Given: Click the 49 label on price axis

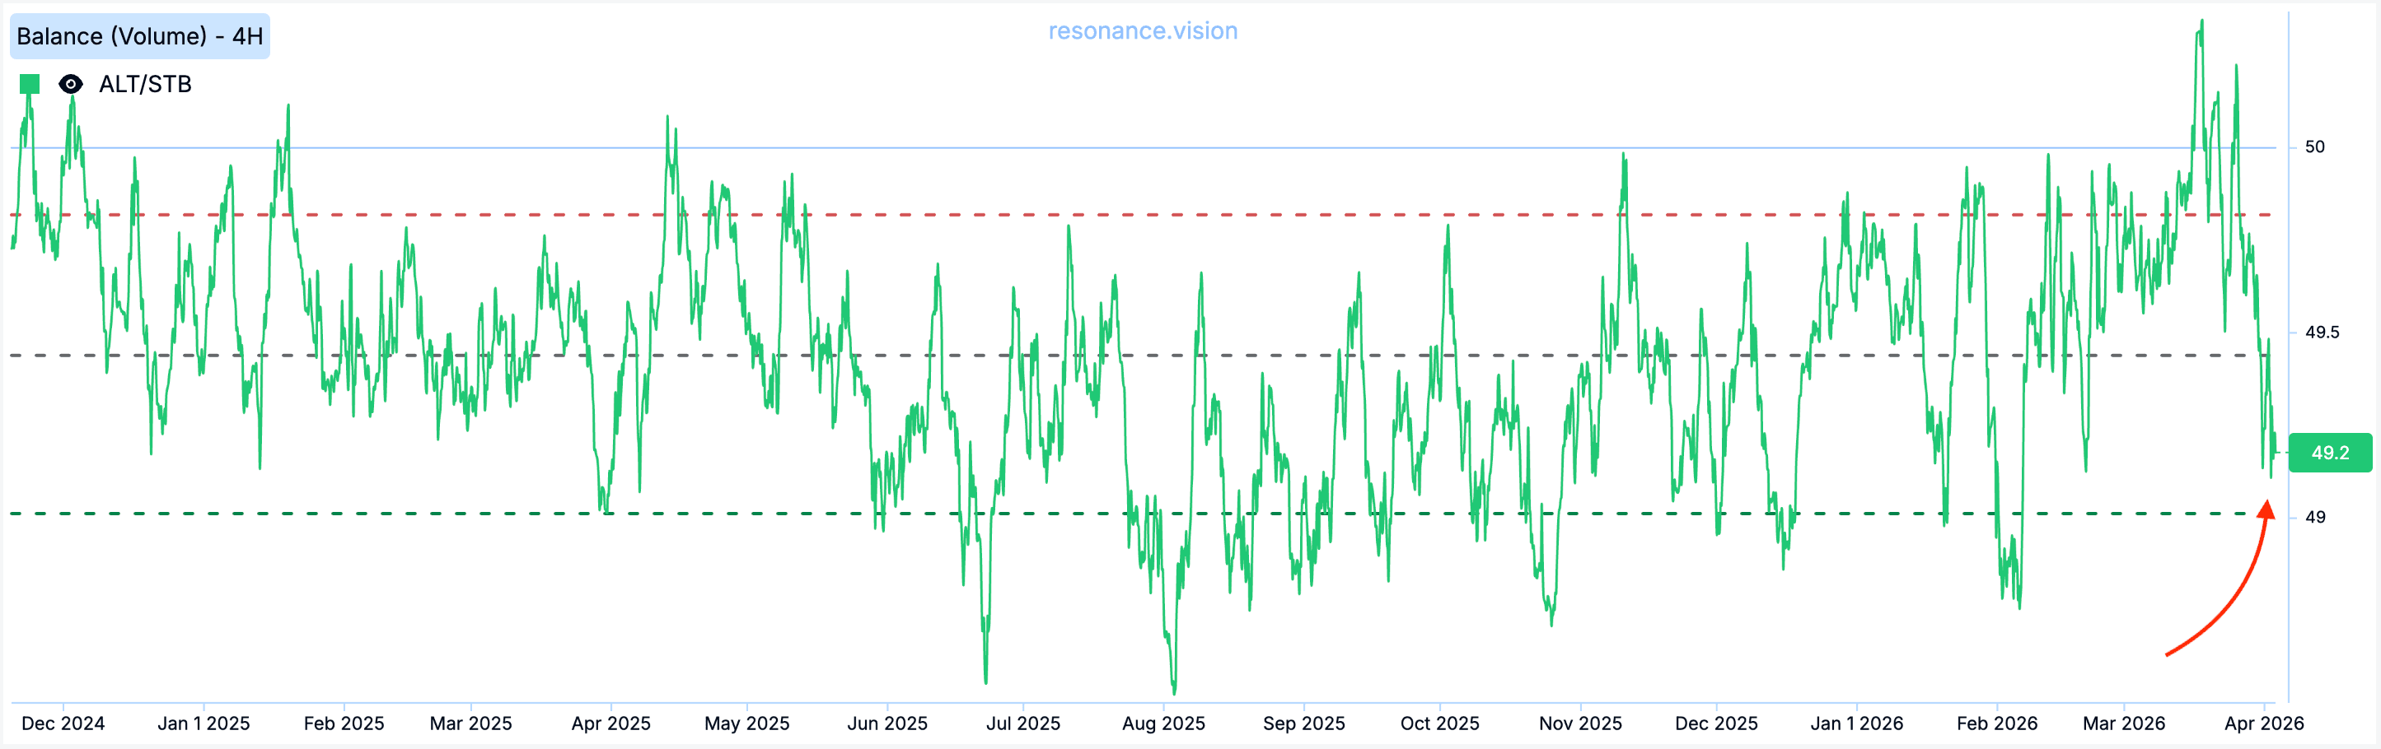Looking at the screenshot, I should (x=2314, y=517).
